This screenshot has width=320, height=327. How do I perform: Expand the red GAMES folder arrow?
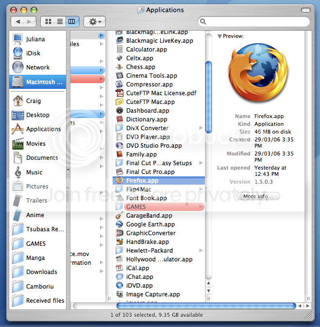click(x=201, y=207)
